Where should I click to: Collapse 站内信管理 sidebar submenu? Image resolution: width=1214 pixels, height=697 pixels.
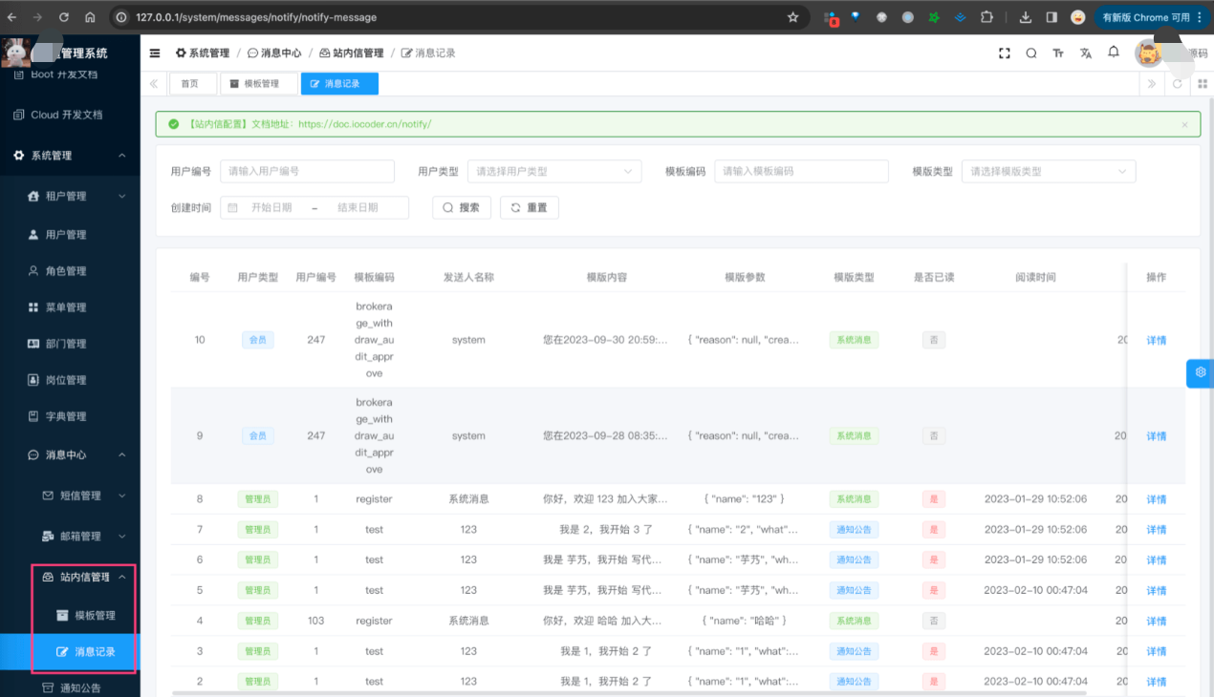click(x=70, y=578)
